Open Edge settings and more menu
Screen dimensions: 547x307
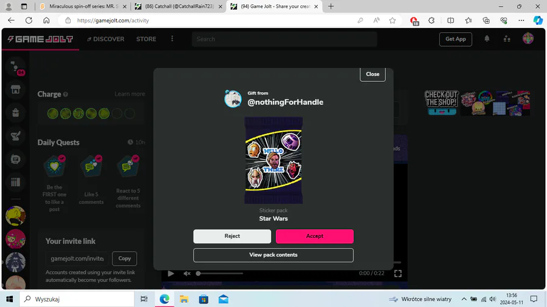point(521,21)
